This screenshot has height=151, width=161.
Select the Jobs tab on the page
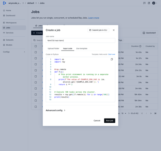39,26
